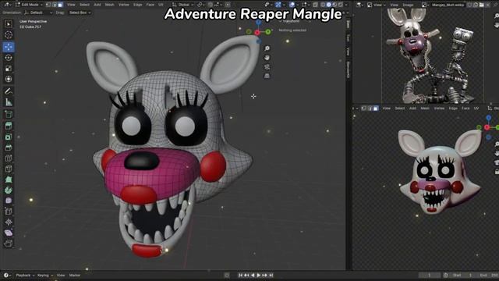Jump to timeline end frame button
The image size is (499, 281).
pyautogui.click(x=271, y=276)
